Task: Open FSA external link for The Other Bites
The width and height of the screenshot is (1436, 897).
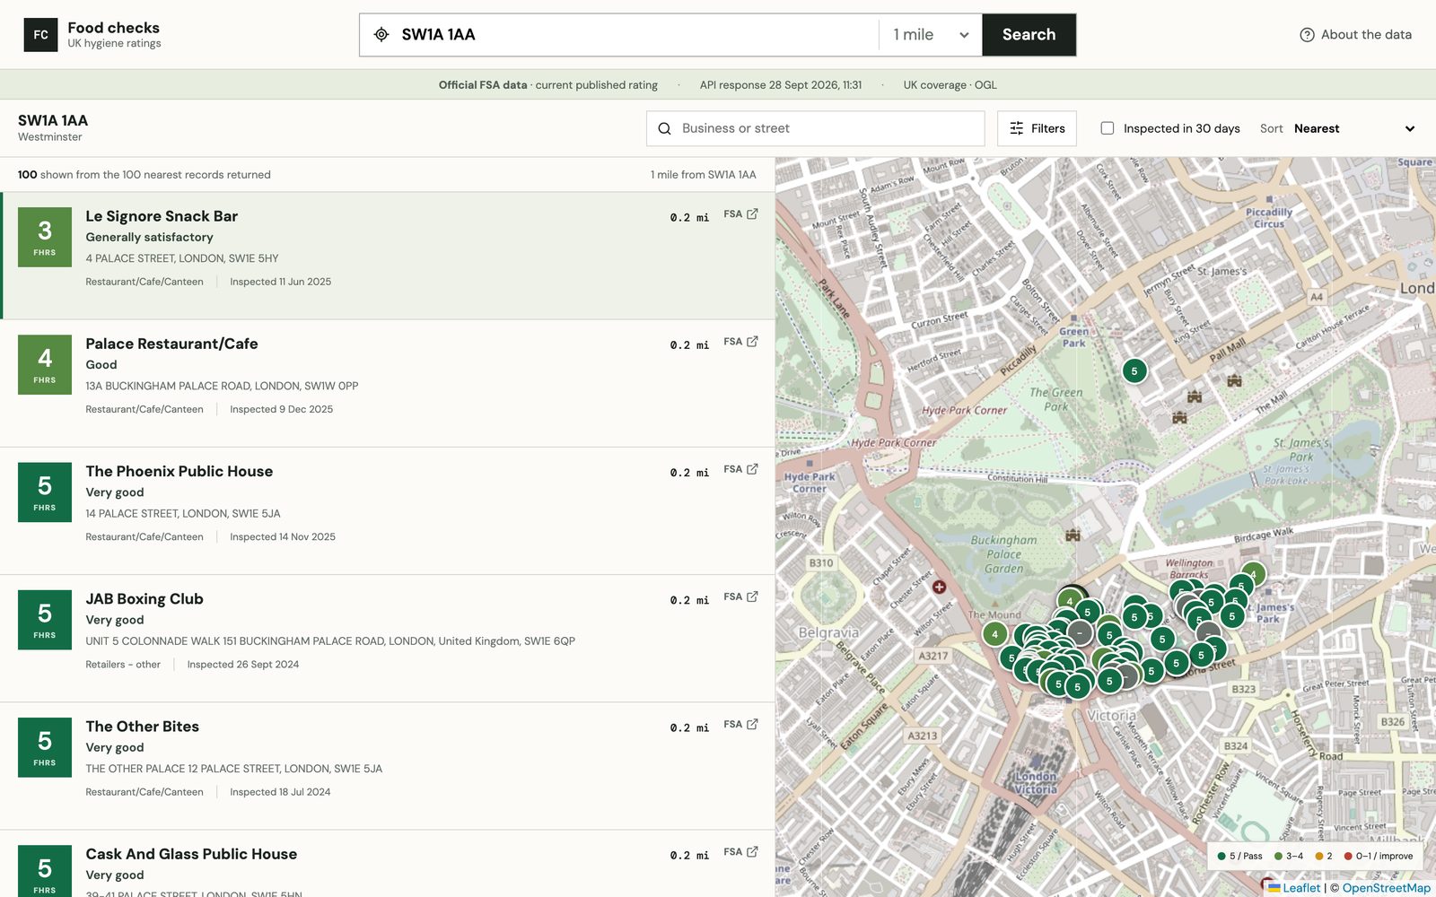Action: [x=740, y=724]
